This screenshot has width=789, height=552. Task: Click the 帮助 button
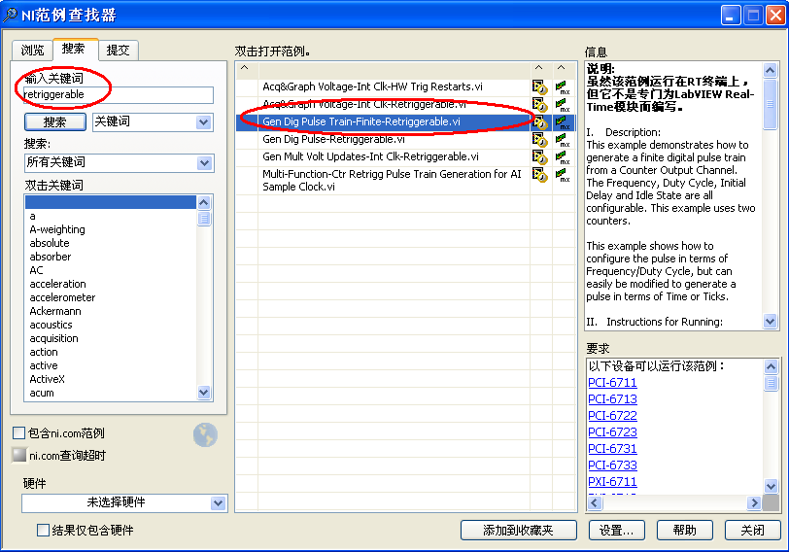(684, 530)
